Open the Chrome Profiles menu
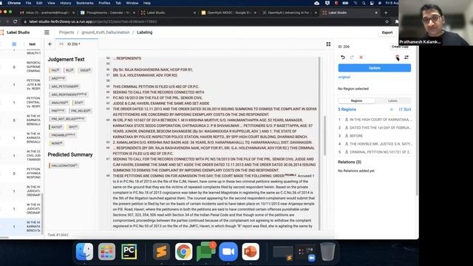 104,3
